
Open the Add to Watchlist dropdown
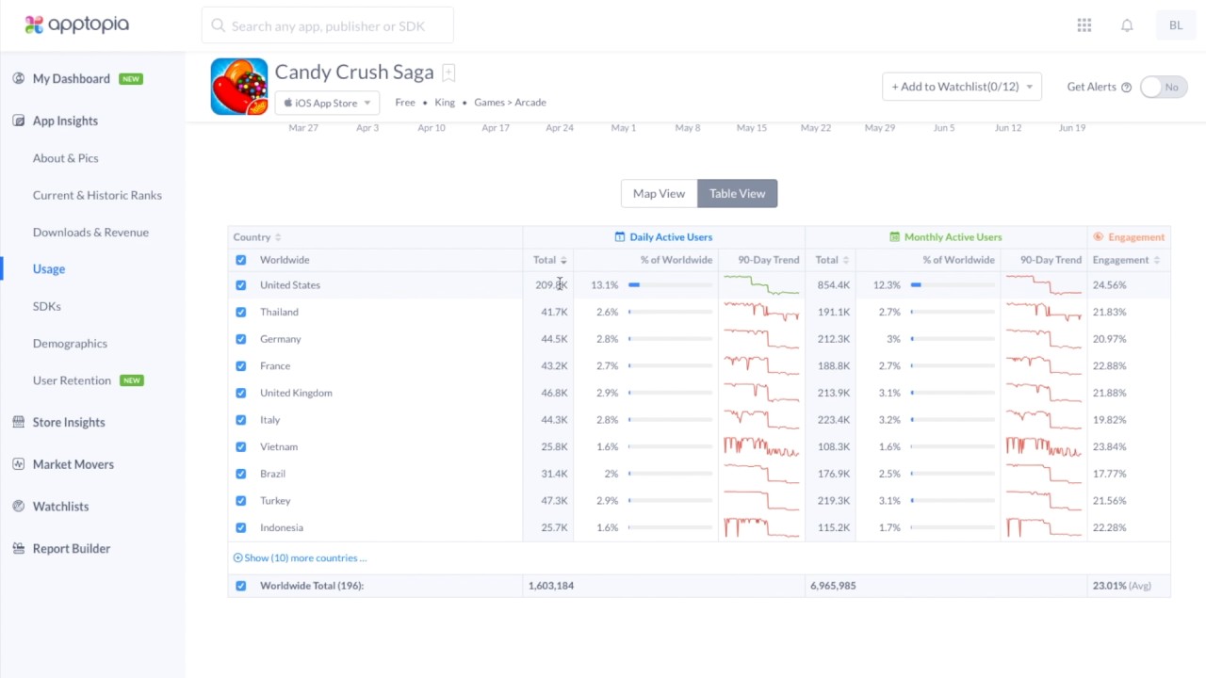[962, 87]
